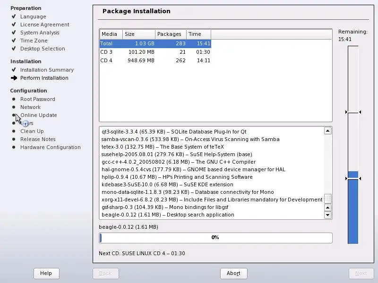
Task: Click the beagle-0.0.12 (1.61 MB) current package label
Action: click(x=129, y=227)
